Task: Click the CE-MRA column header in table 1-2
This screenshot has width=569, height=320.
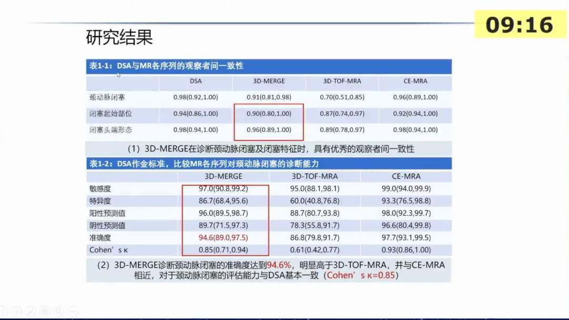Action: point(406,176)
